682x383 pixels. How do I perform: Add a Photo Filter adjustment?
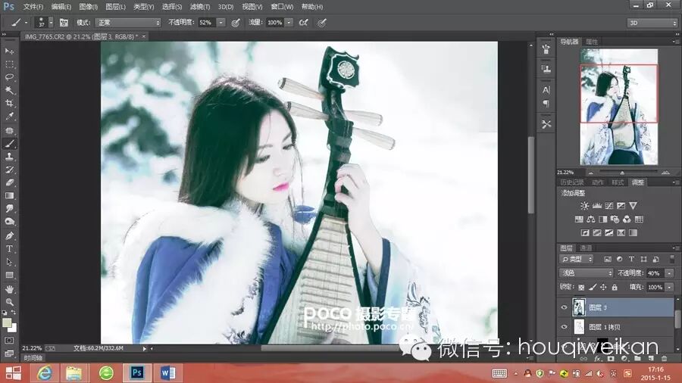(x=615, y=220)
